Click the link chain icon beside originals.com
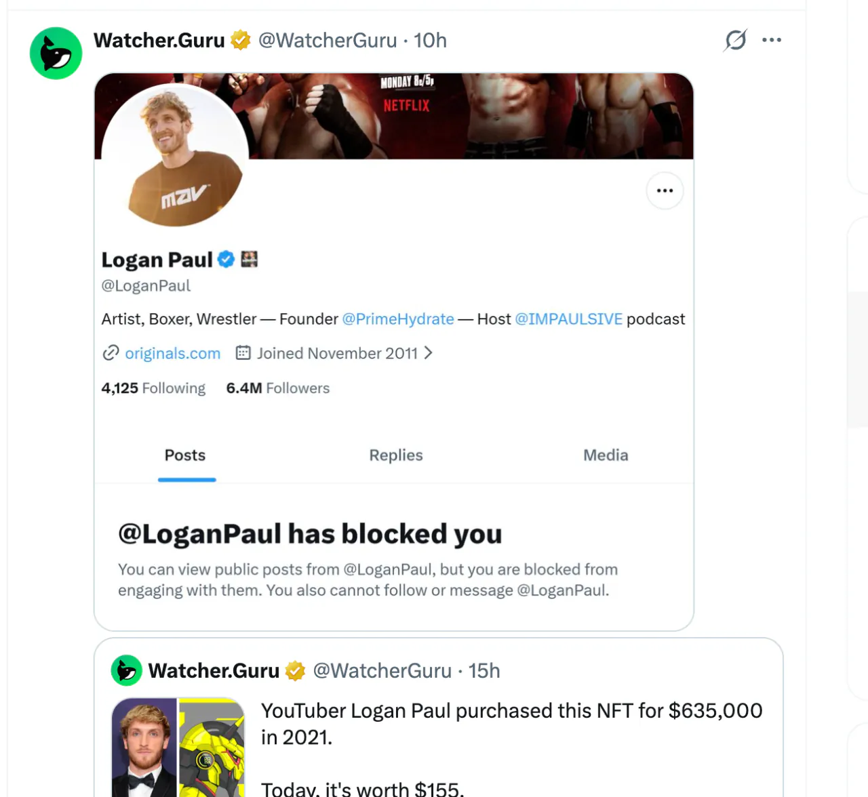Image resolution: width=868 pixels, height=797 pixels. (111, 353)
